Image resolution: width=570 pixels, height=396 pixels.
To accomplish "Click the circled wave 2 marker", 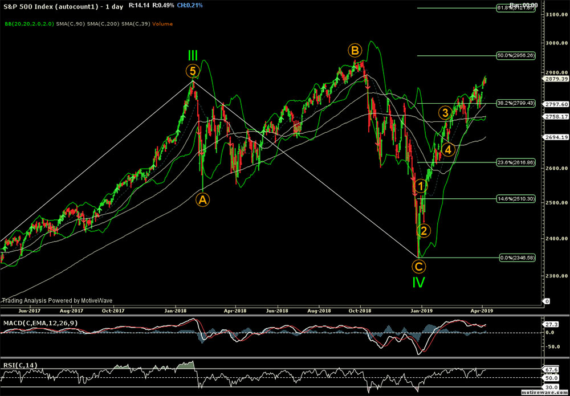I will coord(423,230).
